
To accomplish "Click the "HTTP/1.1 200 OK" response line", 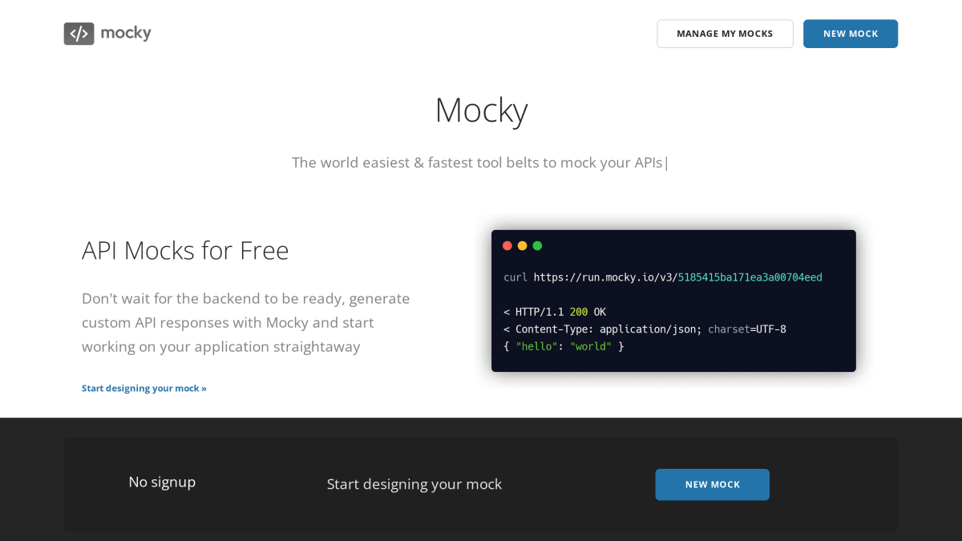I will click(x=555, y=312).
